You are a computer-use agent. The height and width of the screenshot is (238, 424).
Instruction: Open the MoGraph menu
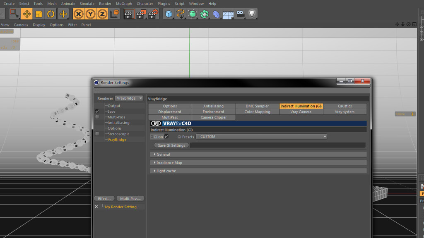tap(124, 3)
